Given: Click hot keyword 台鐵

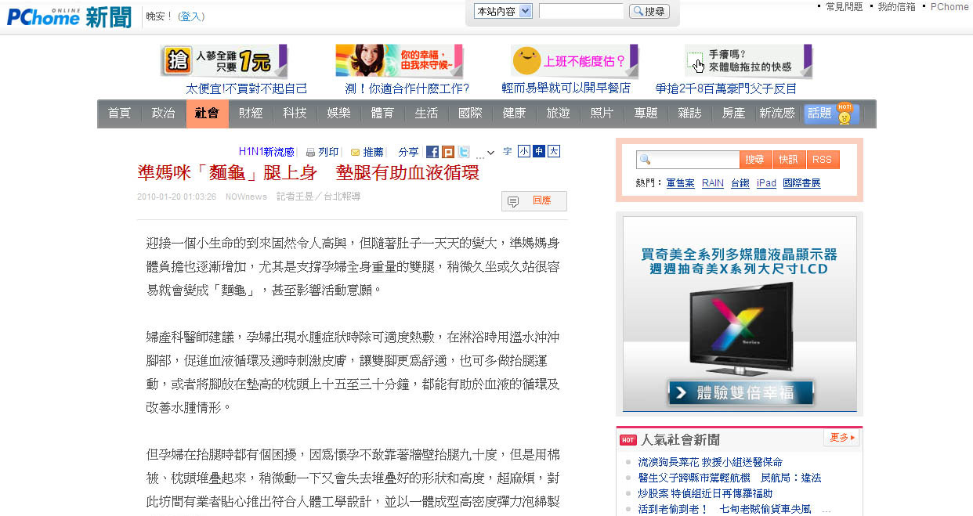Looking at the screenshot, I should coord(740,183).
